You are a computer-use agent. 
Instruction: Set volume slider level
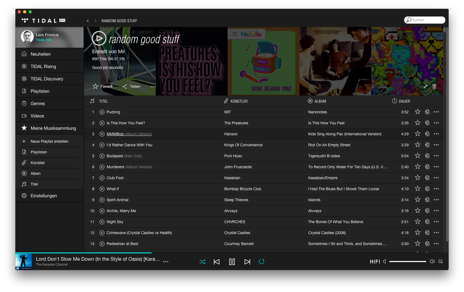pos(408,262)
